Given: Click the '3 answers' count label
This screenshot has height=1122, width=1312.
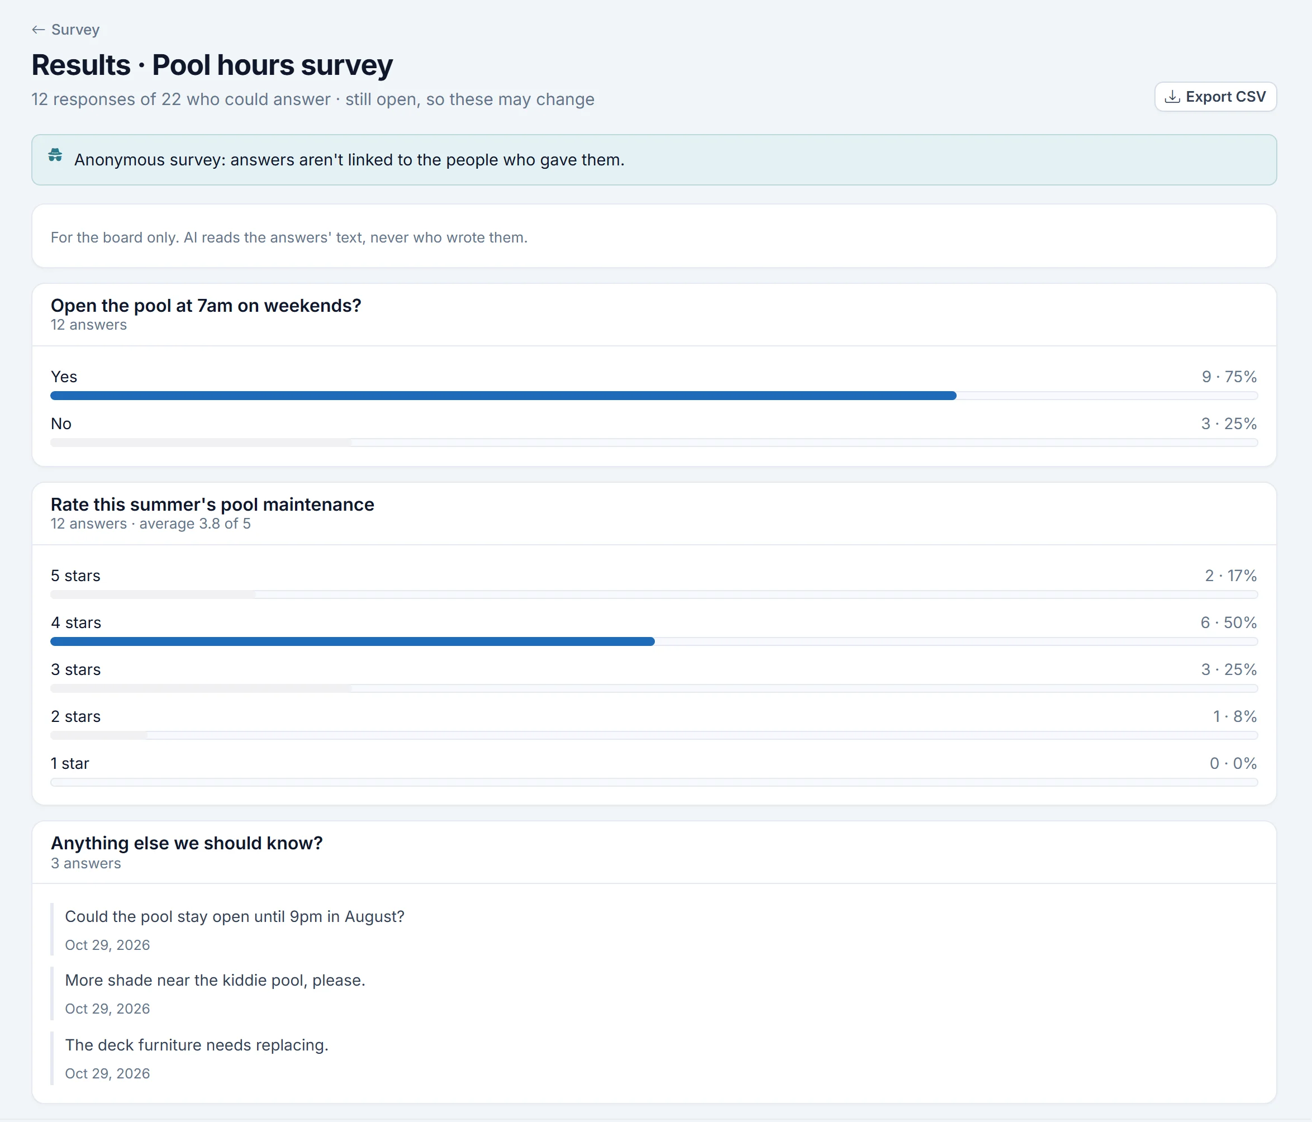Looking at the screenshot, I should click(x=85, y=864).
